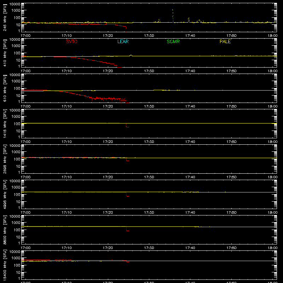Click the 1000 tick label of the 15400 MHz plot
Screen dimensions: 283x283
(x=16, y=258)
